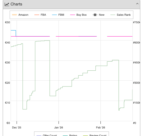
Task: Click the €10 price axis label
Action: point(8,103)
